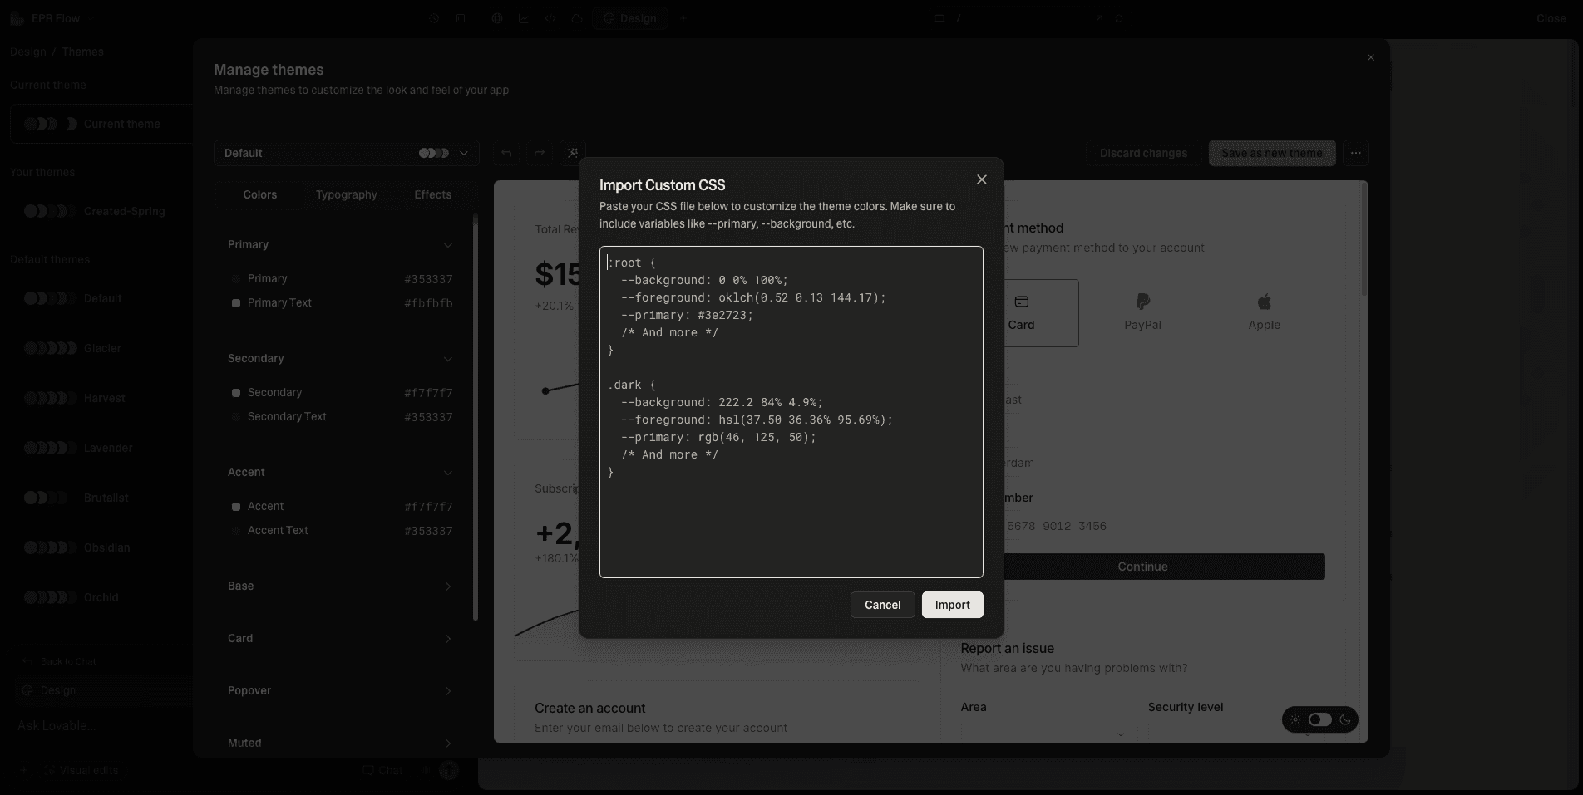Switch to the Effects tab
1583x795 pixels.
[432, 194]
